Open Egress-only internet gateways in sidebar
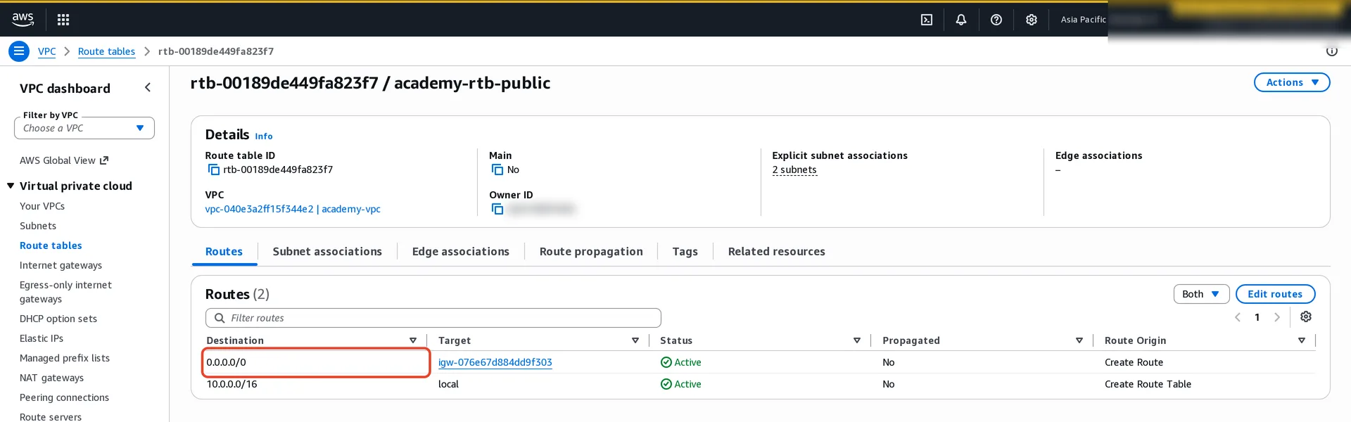Screen dimensions: 1351x422 (65, 292)
